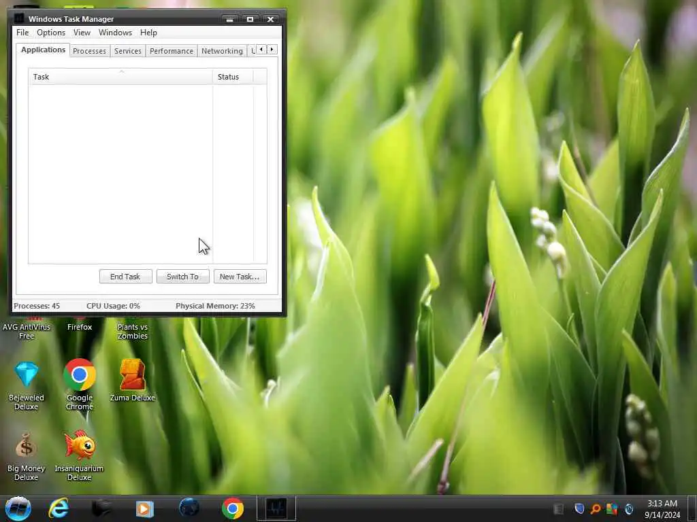Select the Task Manager taskbar button
Screen dimensions: 697x522
tap(276, 508)
